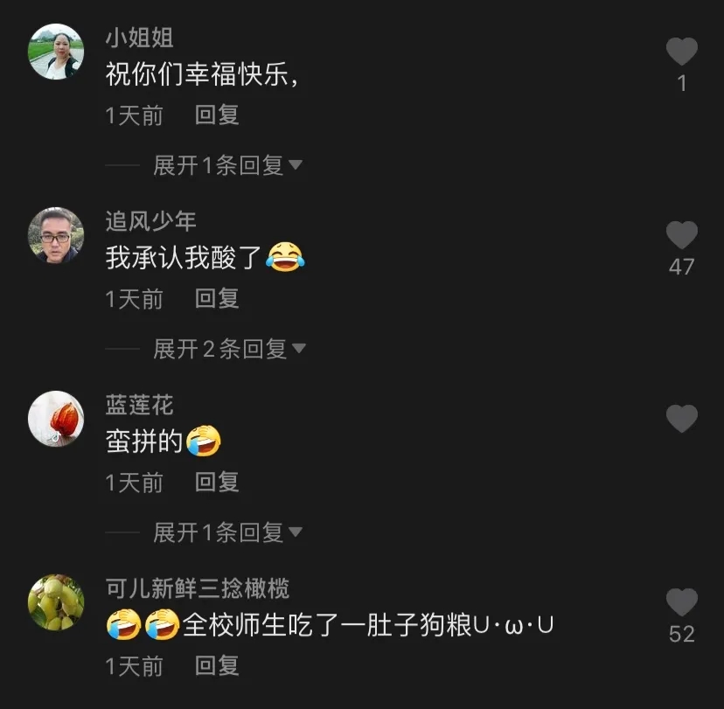Open username 小姐姐
Viewport: 724px width, 709px height.
click(139, 38)
